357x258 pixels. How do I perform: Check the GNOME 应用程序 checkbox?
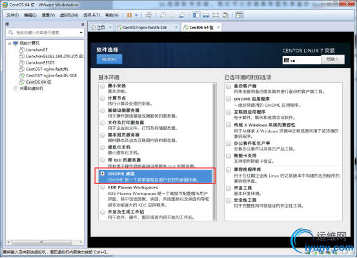pos(229,98)
